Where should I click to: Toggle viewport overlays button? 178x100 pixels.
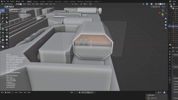click(x=152, y=4)
